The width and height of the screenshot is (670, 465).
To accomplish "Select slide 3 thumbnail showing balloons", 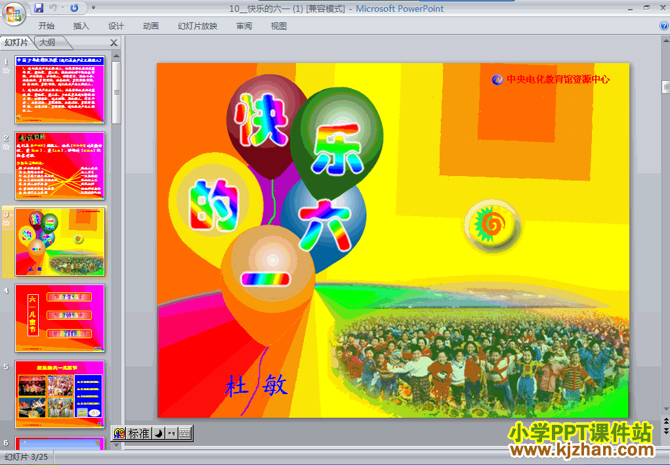I will pos(60,242).
